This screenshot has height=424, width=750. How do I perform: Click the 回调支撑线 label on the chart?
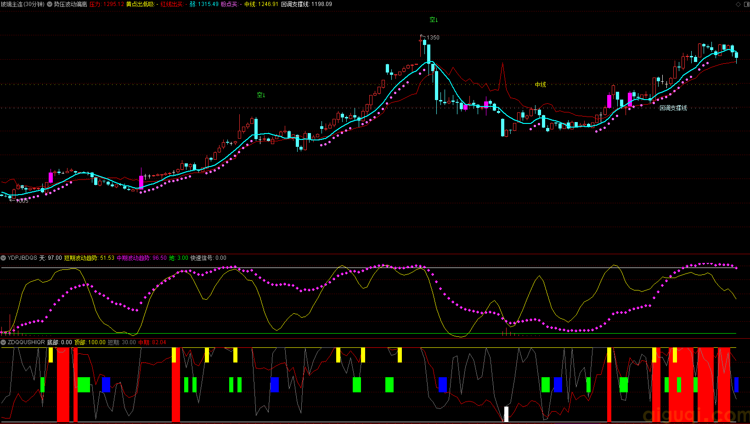click(673, 108)
